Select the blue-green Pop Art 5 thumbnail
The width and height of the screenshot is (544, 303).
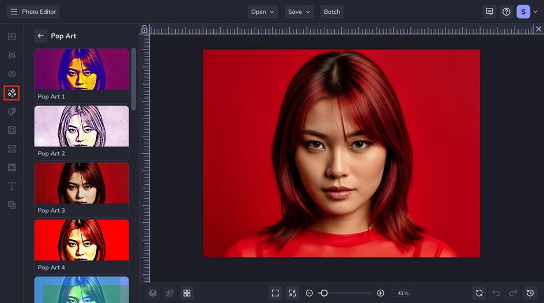tap(81, 290)
